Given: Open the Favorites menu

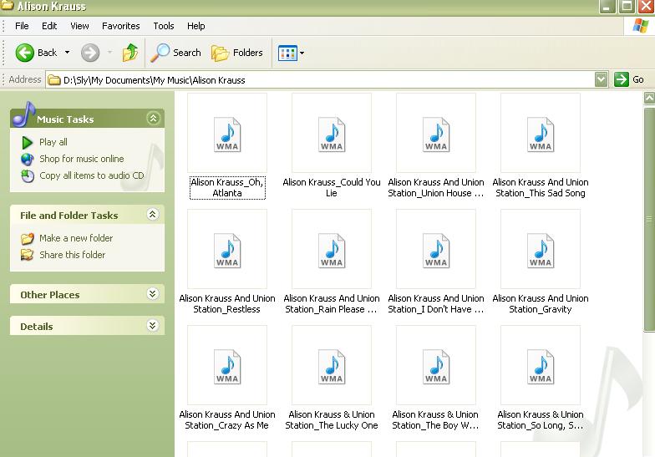Looking at the screenshot, I should [120, 26].
